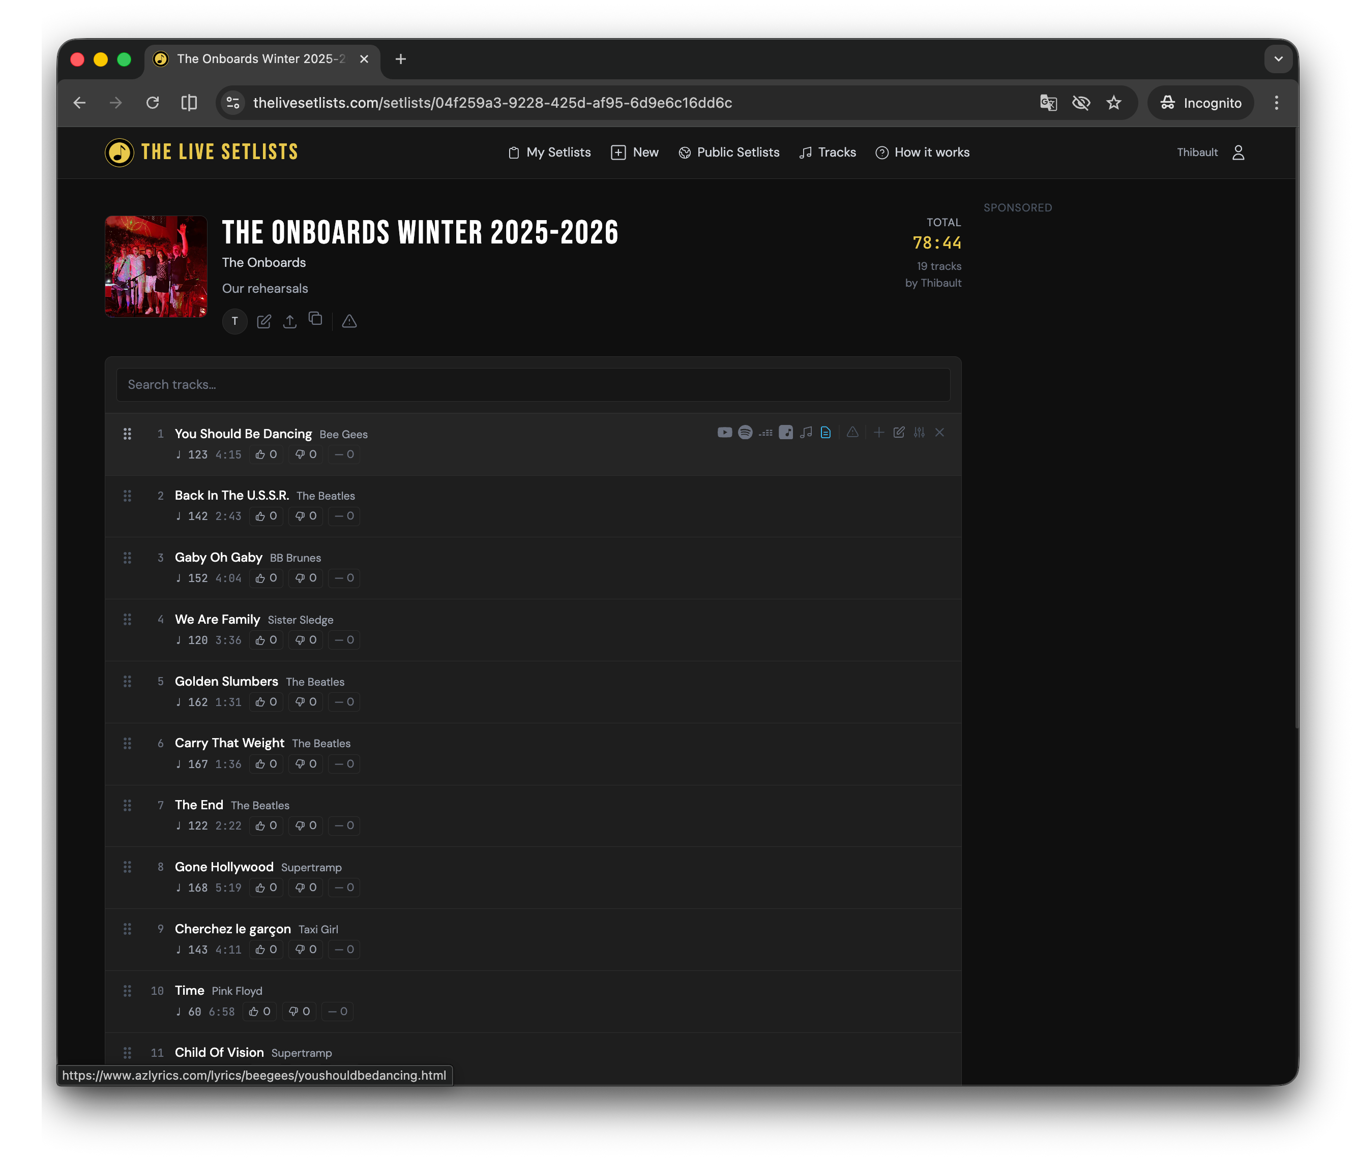Screen dimensions: 1356x1161
Task: Give Back In The U.S.S.R. a thumbs up
Action: 266,516
